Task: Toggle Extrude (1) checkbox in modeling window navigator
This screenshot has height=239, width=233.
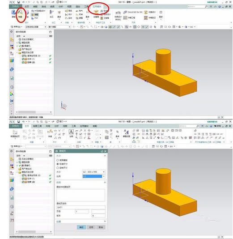Action: tap(23, 59)
